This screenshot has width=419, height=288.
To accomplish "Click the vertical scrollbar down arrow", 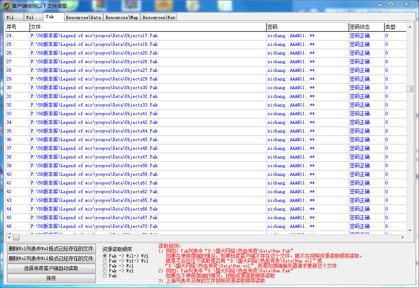I will coord(409,230).
